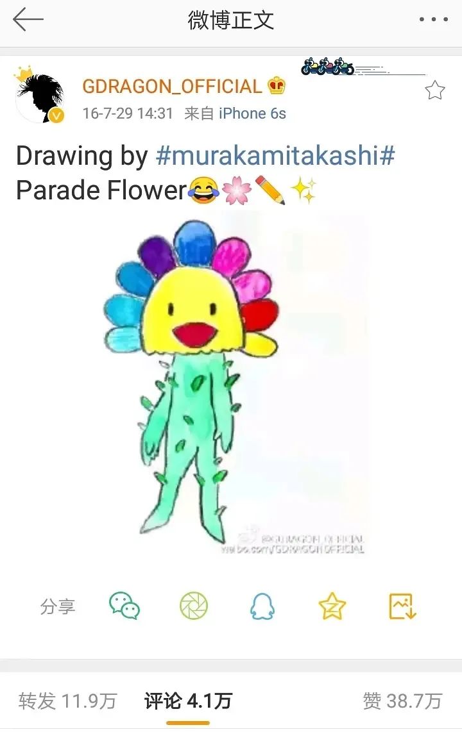Image resolution: width=462 pixels, height=732 pixels.
Task: Share the post to WeChat
Action: pyautogui.click(x=124, y=606)
